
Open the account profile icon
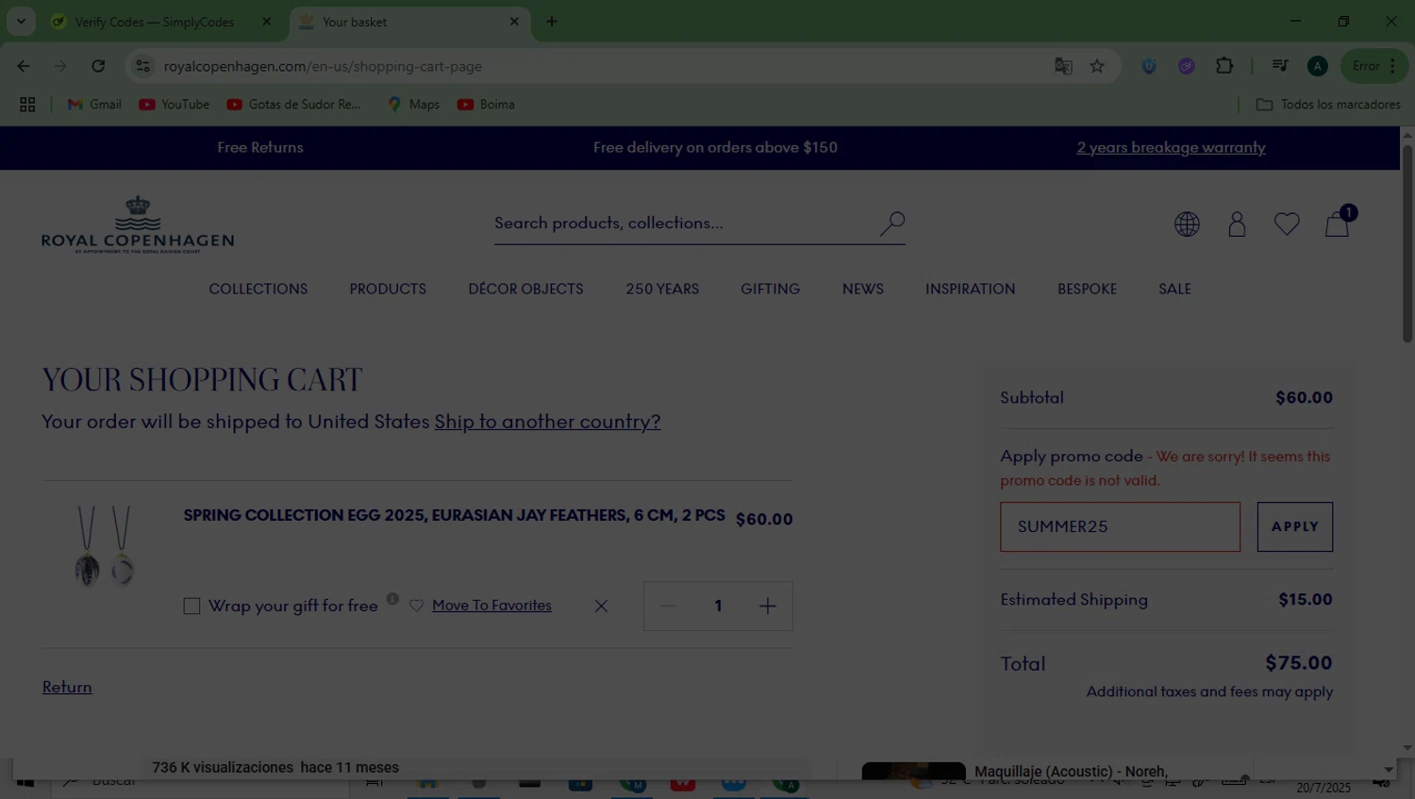tap(1237, 224)
